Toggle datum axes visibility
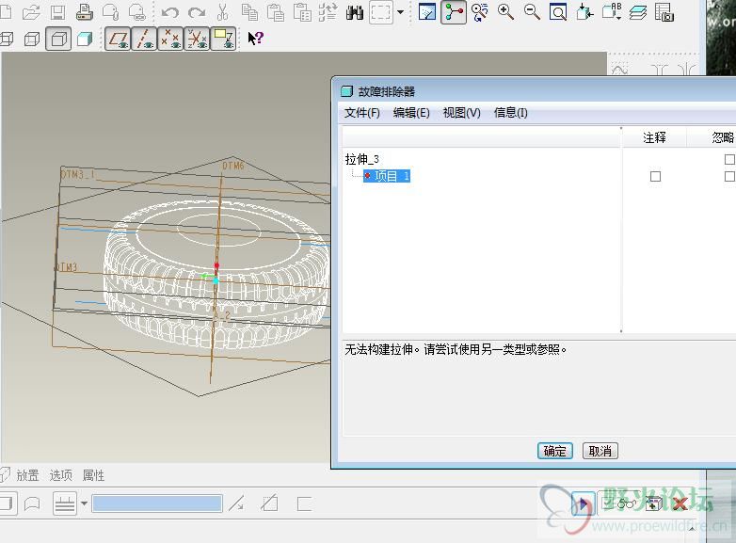The width and height of the screenshot is (736, 543). point(144,39)
